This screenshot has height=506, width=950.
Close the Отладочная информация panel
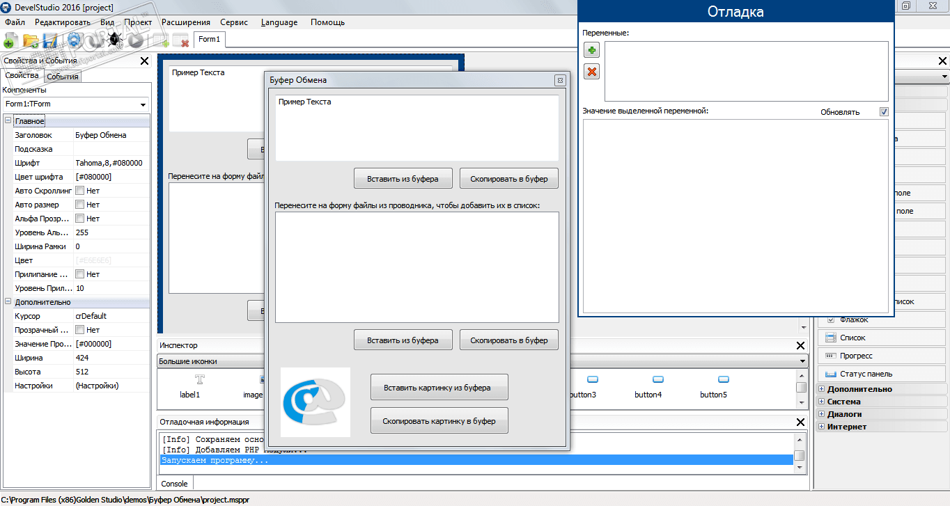point(800,422)
